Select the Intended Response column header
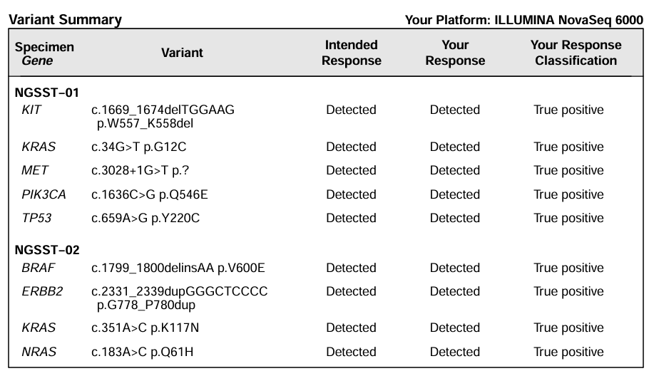 pyautogui.click(x=351, y=53)
